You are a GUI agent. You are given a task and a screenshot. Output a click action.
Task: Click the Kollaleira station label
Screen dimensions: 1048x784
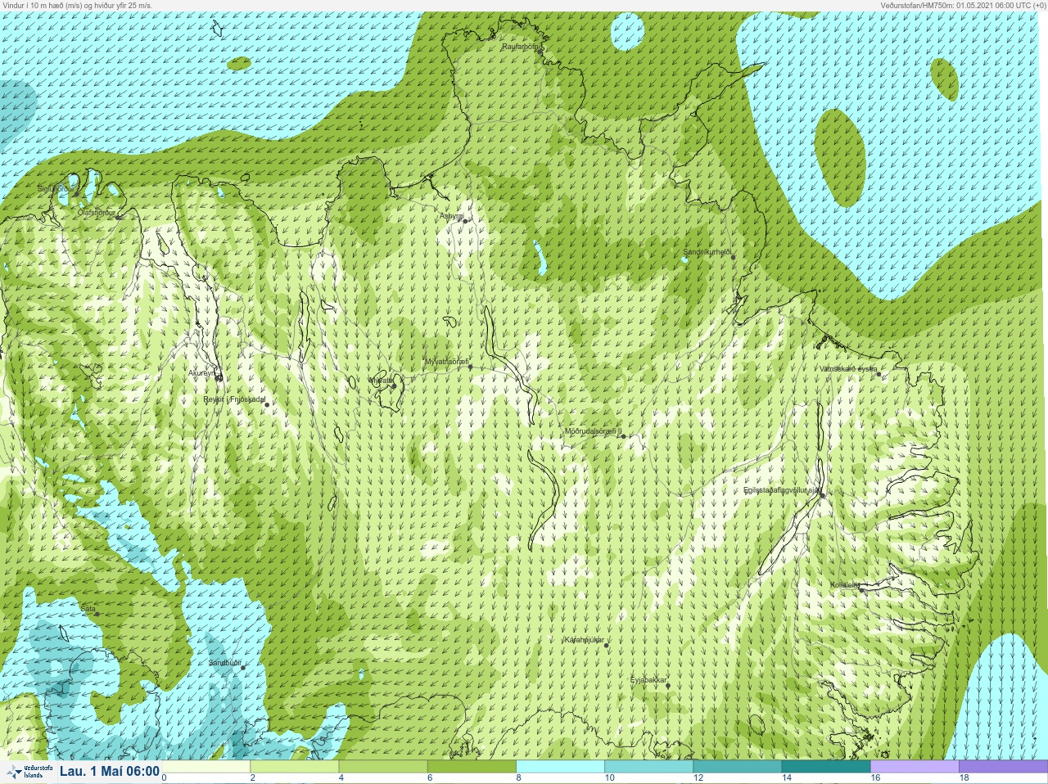coord(845,585)
